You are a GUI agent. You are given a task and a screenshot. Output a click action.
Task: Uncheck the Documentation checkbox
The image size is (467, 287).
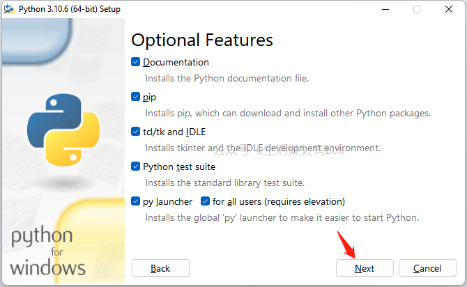(136, 62)
